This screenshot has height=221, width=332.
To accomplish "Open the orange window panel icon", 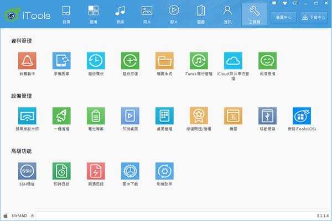I will point(233,116).
